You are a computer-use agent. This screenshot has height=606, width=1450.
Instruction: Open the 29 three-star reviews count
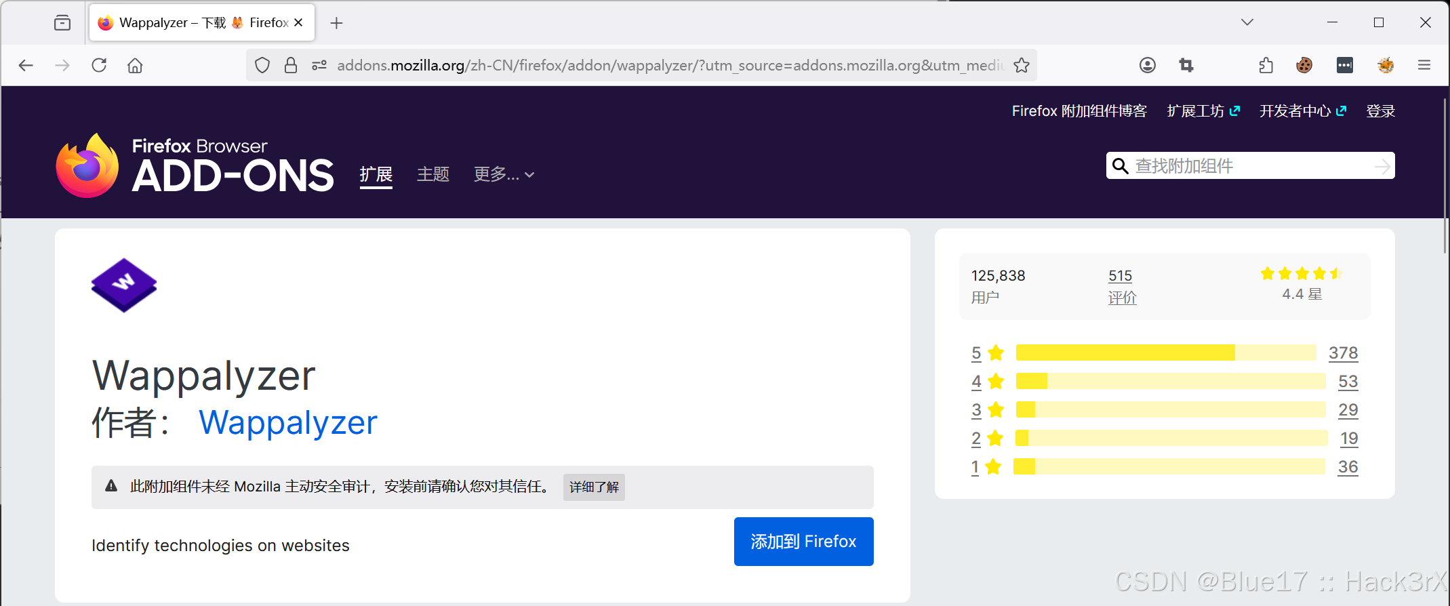[1348, 410]
